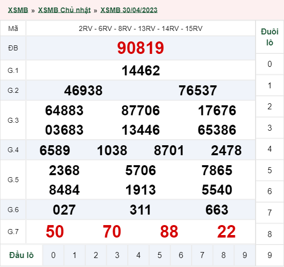Click the G.6 number 027
284x267 pixels.
[x=64, y=210]
